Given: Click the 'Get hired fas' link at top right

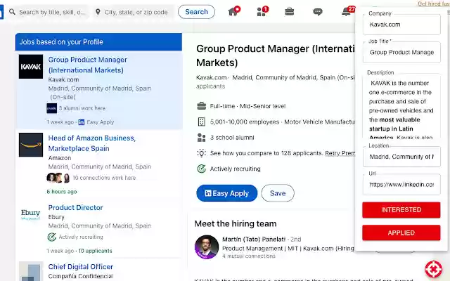Looking at the screenshot, I should coord(434,4).
